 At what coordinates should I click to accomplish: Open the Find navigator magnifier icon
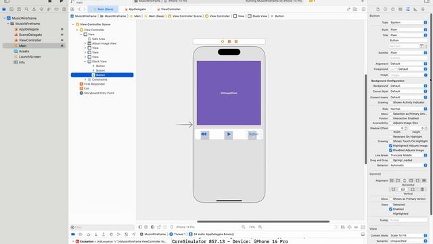click(x=26, y=9)
